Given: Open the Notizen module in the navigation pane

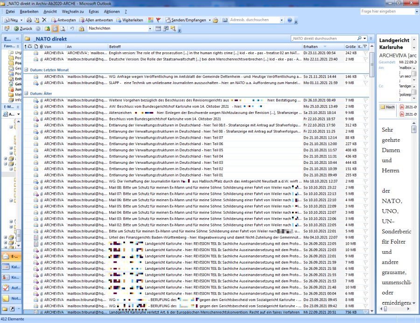Looking at the screenshot, I should coord(11,298).
